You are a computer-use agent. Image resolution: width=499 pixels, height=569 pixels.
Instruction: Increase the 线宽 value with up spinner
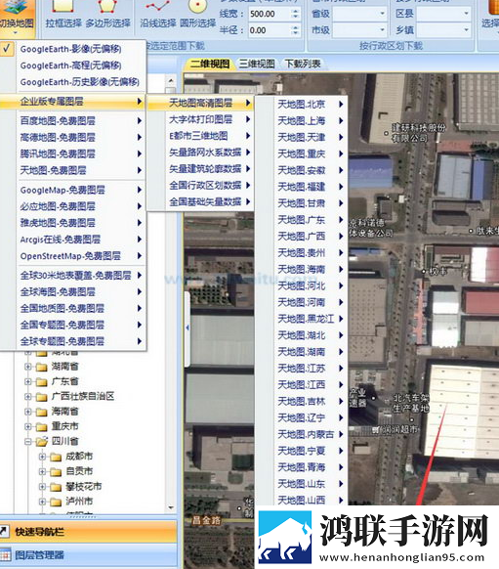click(x=295, y=11)
